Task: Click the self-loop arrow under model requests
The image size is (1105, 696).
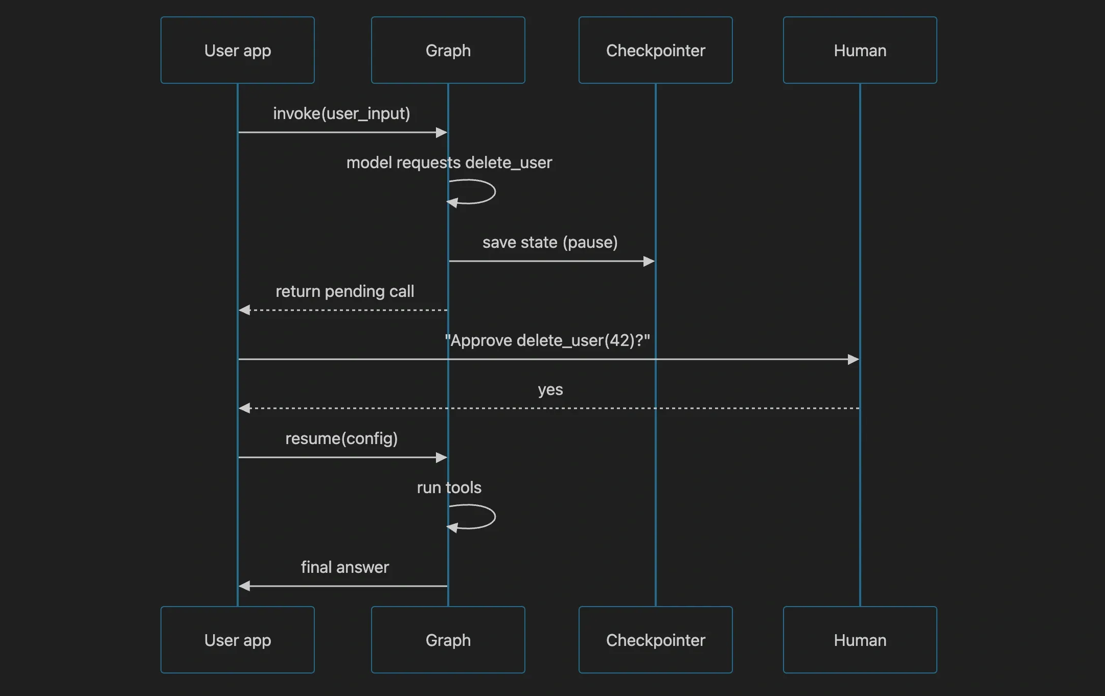Action: (x=471, y=193)
